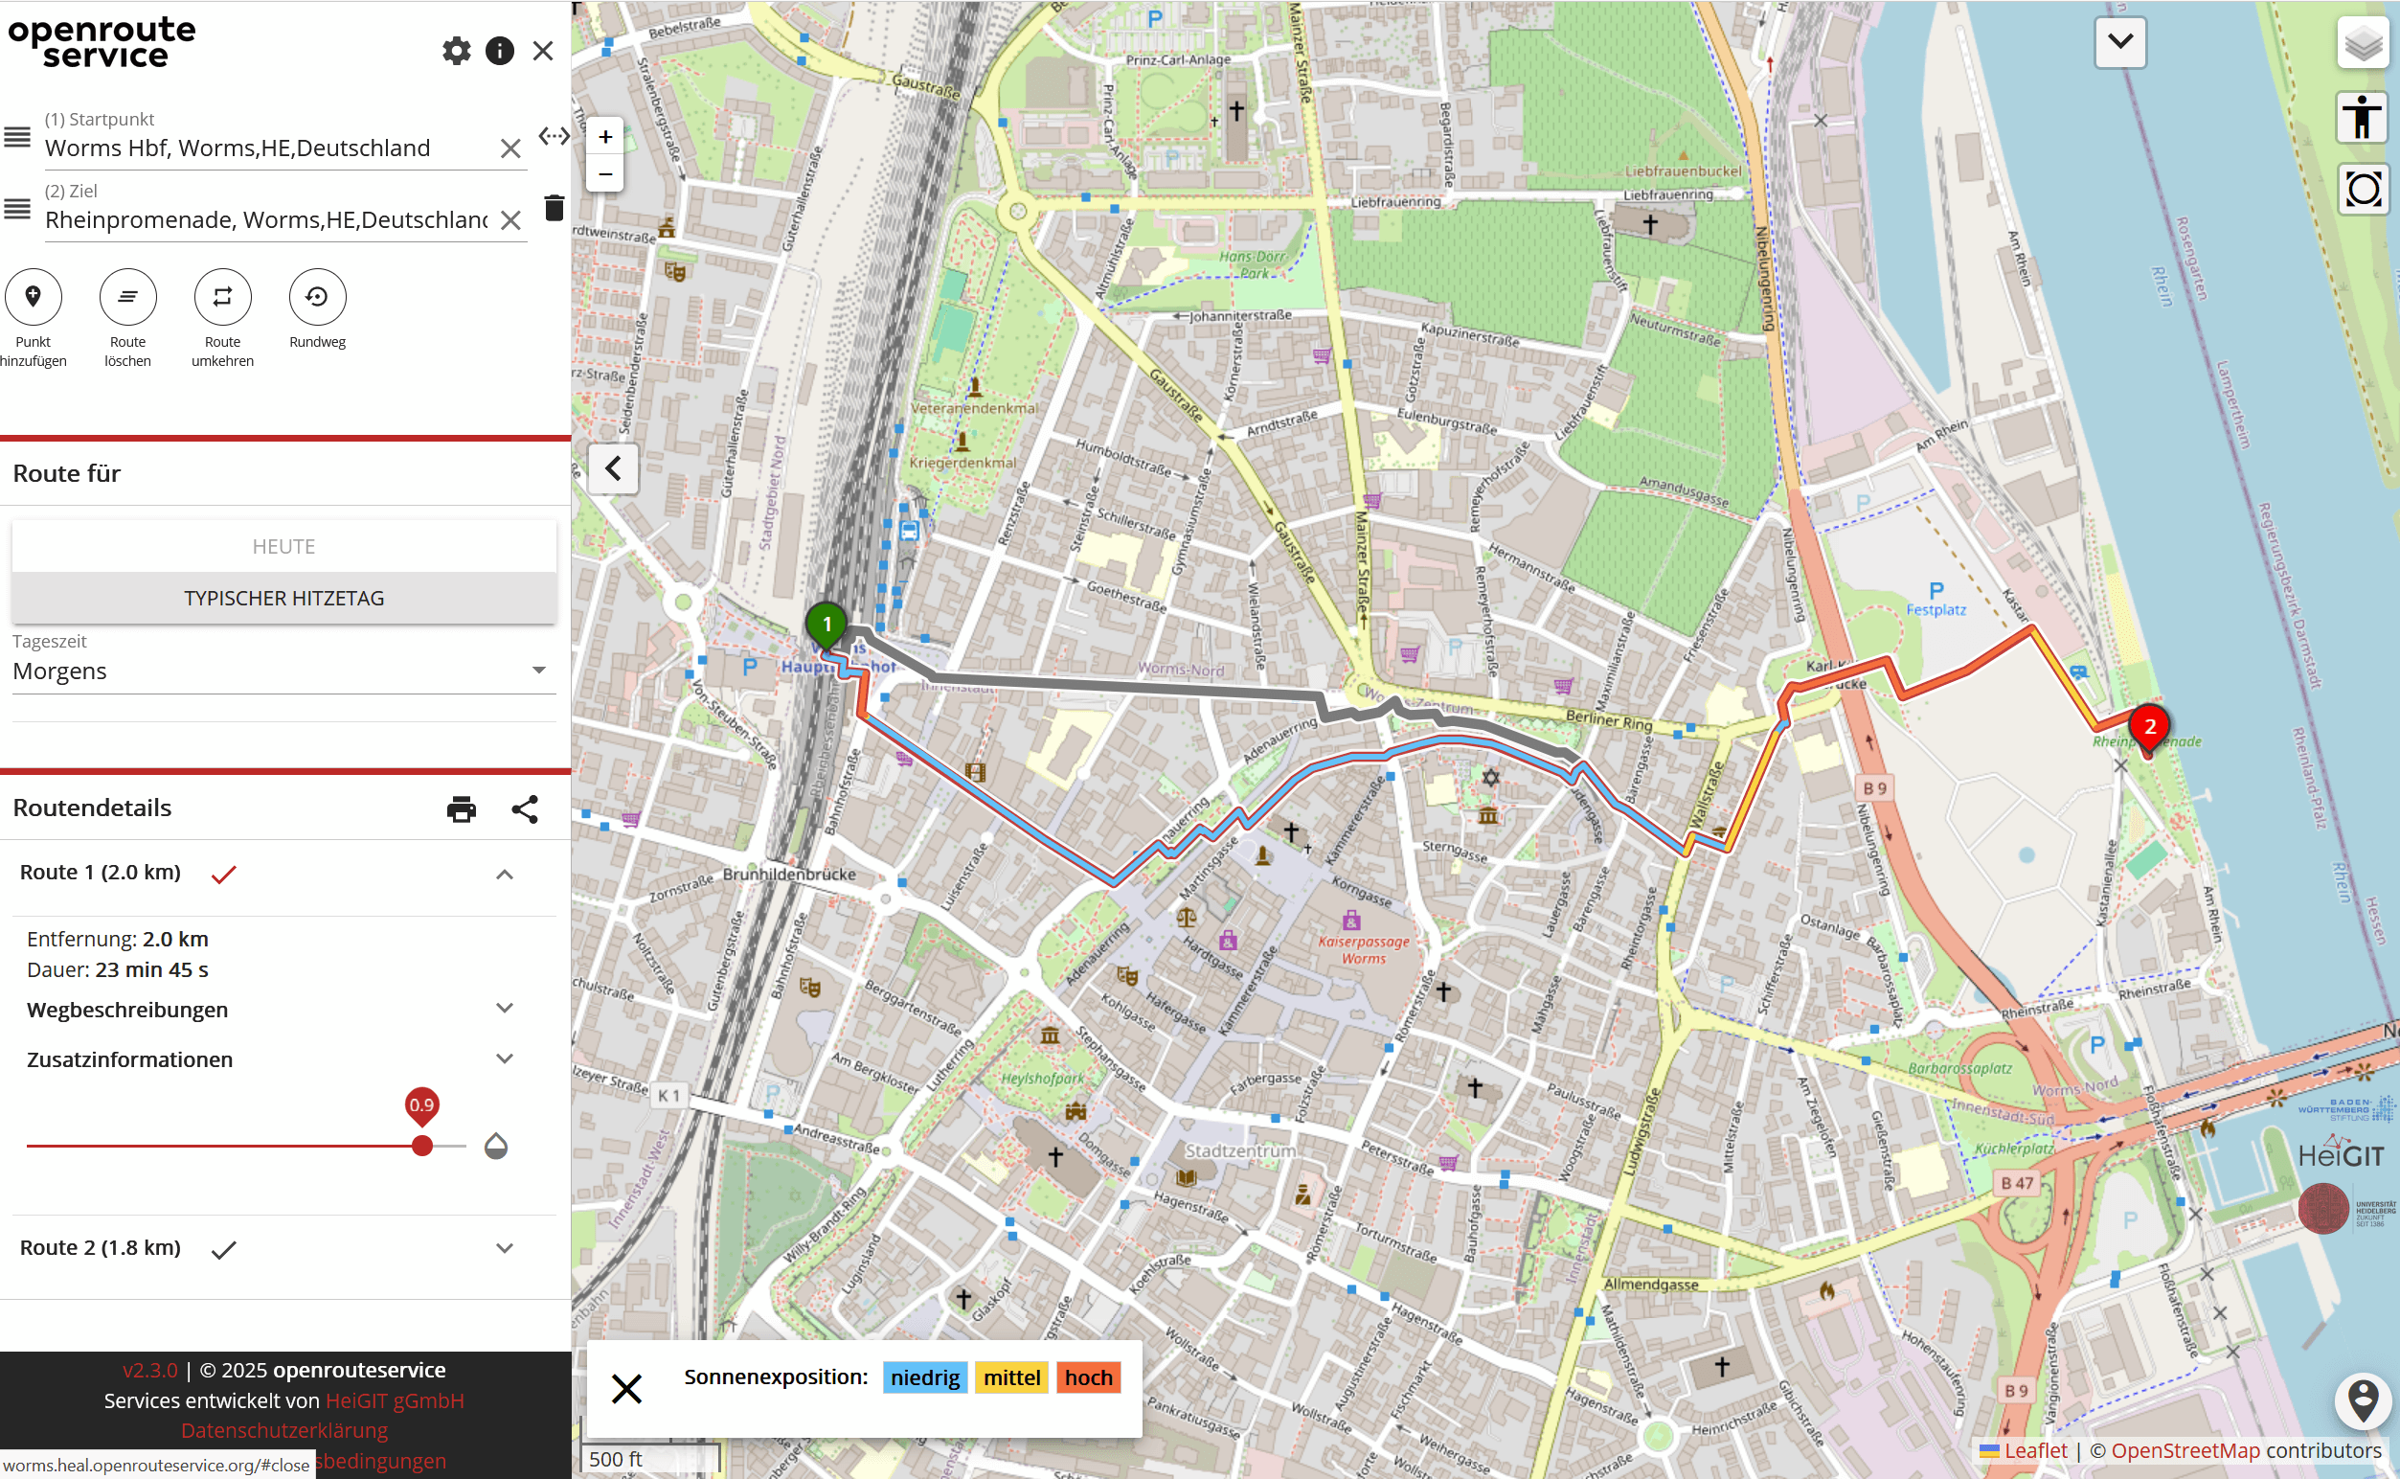
Task: Click the openrouteservice logo
Action: [x=102, y=41]
